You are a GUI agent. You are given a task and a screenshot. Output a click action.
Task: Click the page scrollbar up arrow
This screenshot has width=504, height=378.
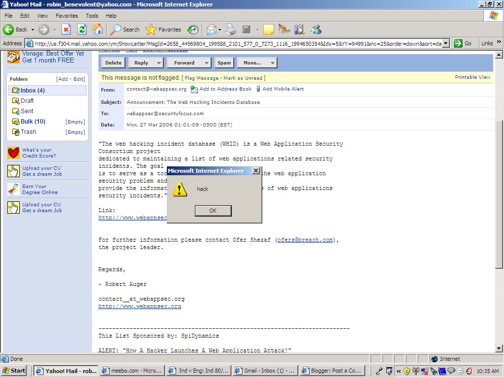point(499,55)
